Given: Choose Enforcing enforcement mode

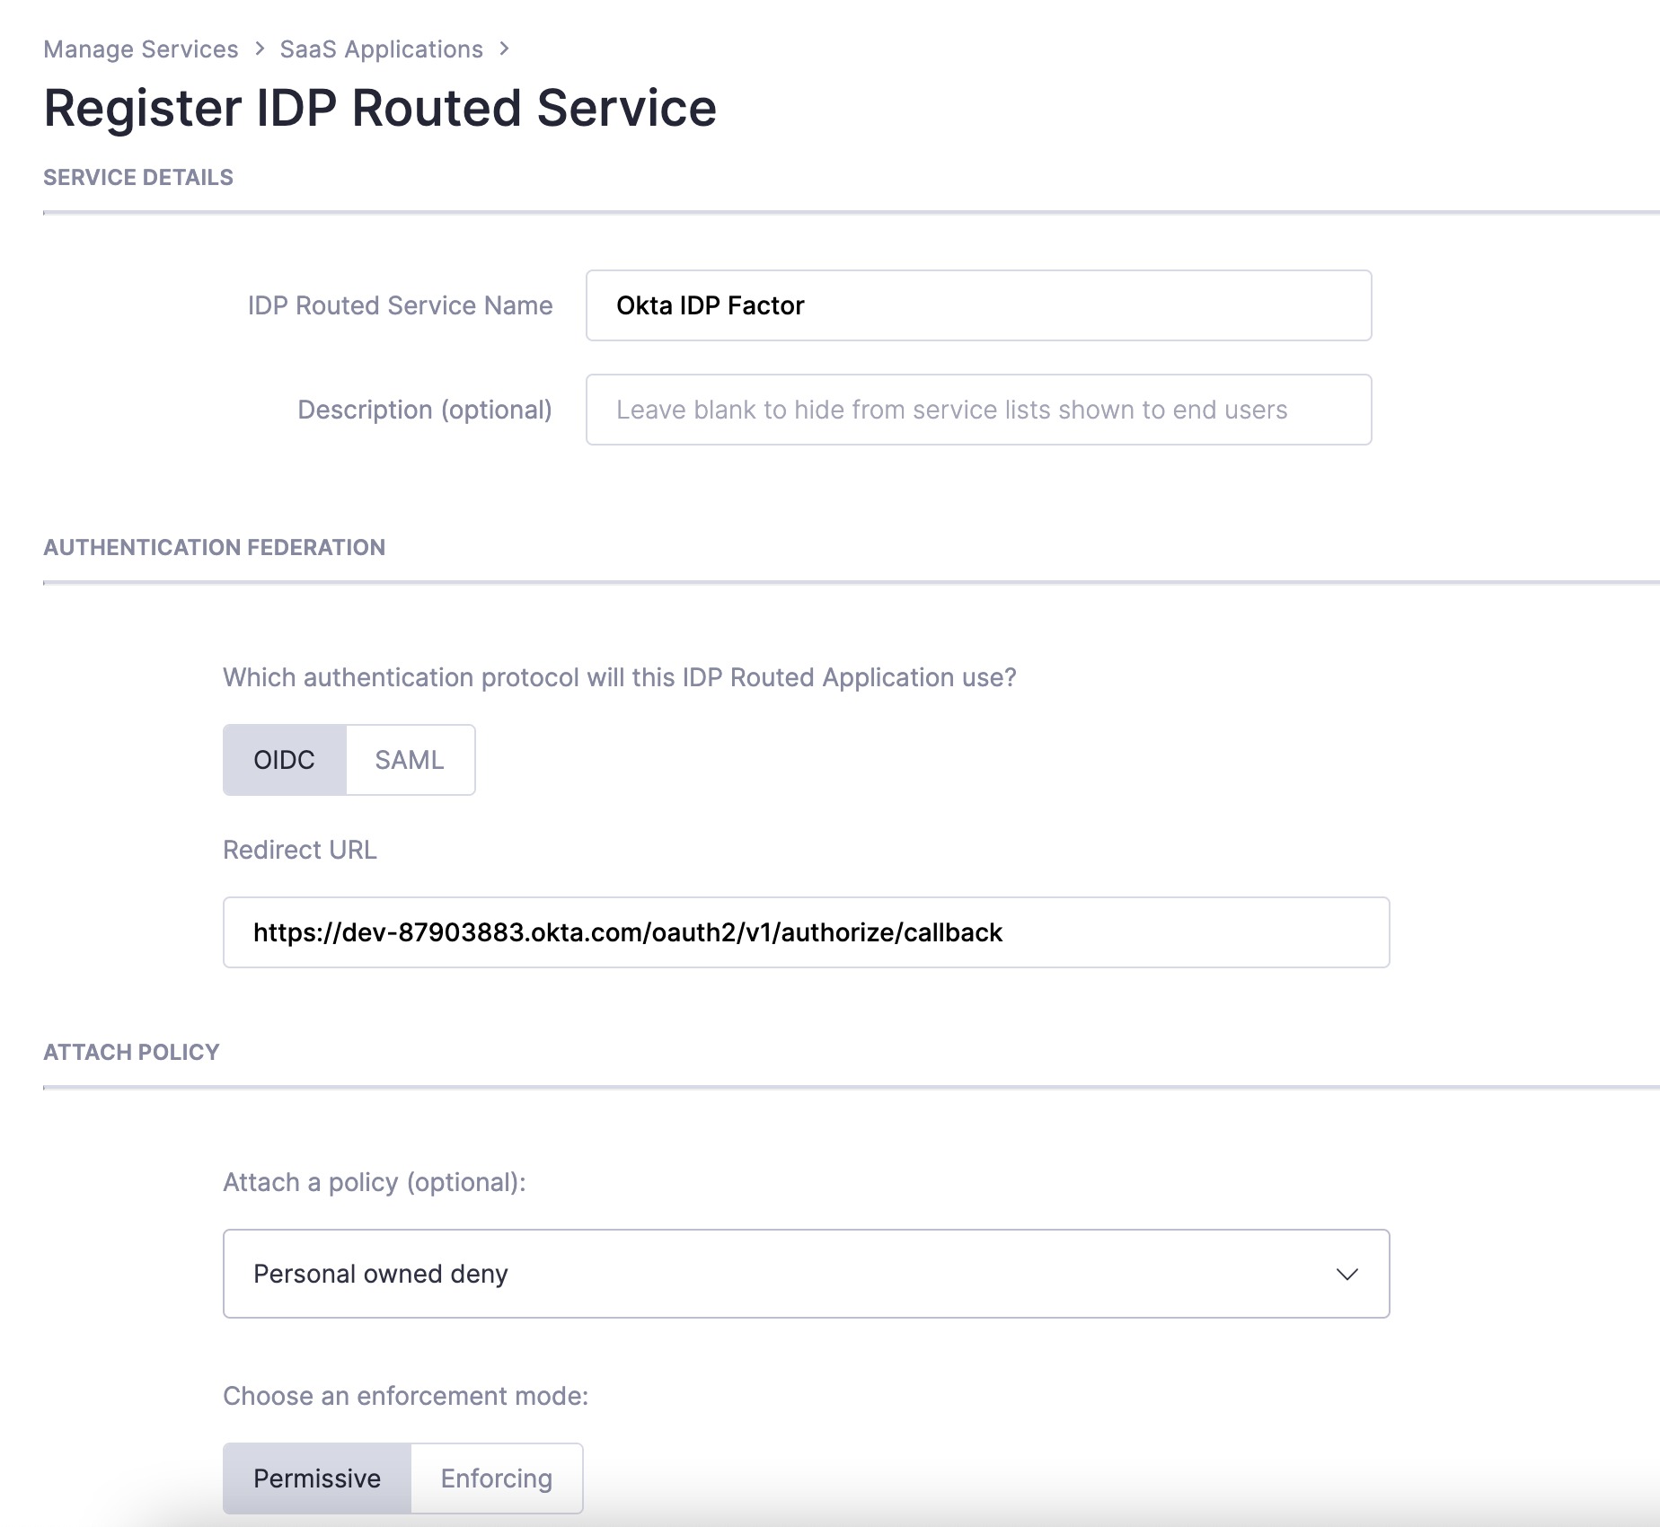Looking at the screenshot, I should (497, 1478).
